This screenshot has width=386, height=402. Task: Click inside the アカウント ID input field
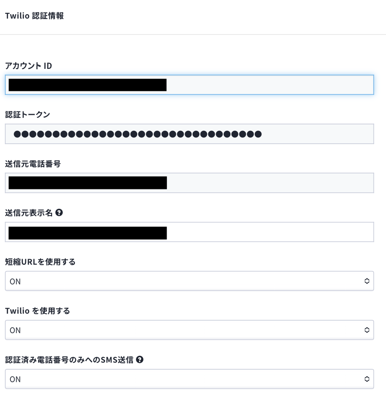click(189, 85)
